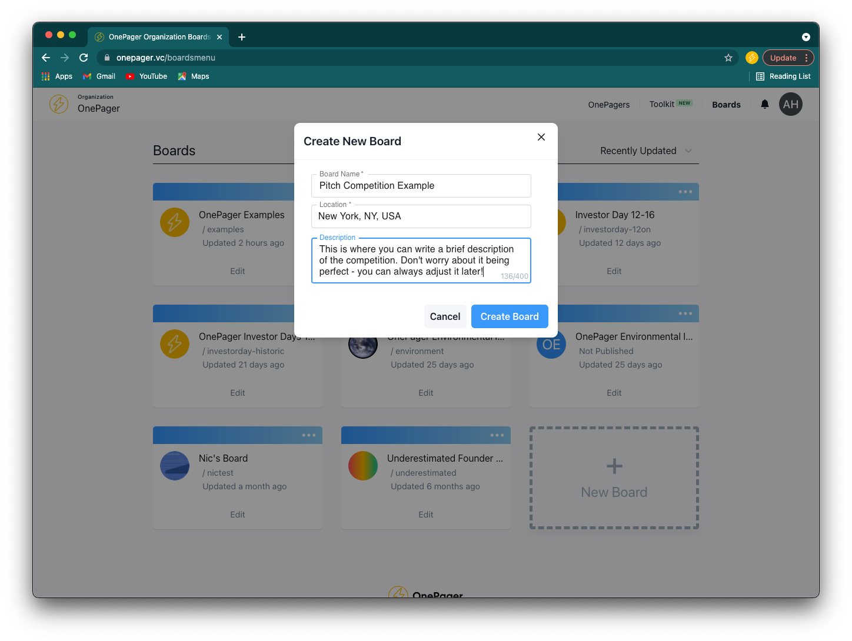This screenshot has width=852, height=641.
Task: Open the Investor Day 12-16 board title
Action: click(615, 215)
